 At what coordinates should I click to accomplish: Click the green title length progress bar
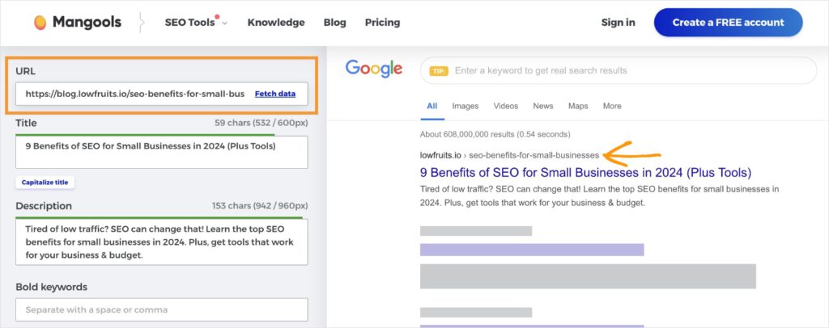146,135
